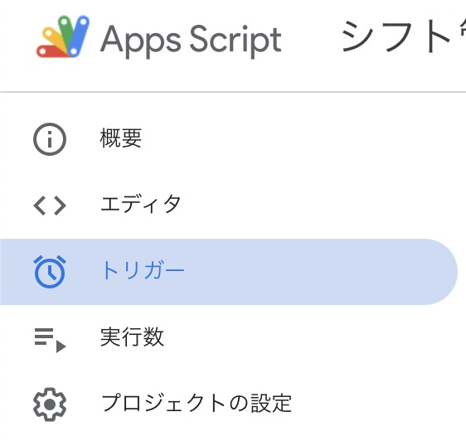Click the word Script in the header
This screenshot has width=466, height=441.
(x=235, y=40)
